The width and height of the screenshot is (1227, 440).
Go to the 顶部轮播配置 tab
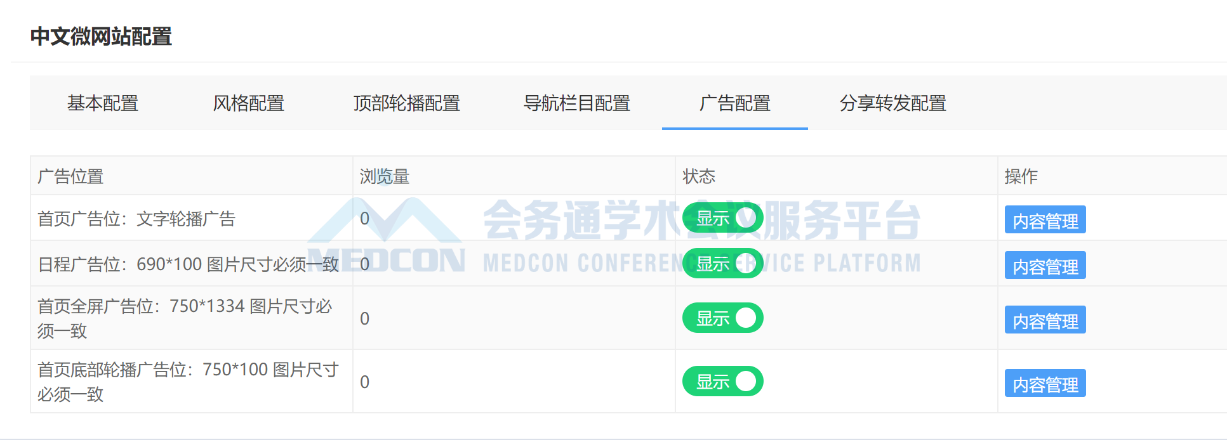(407, 103)
